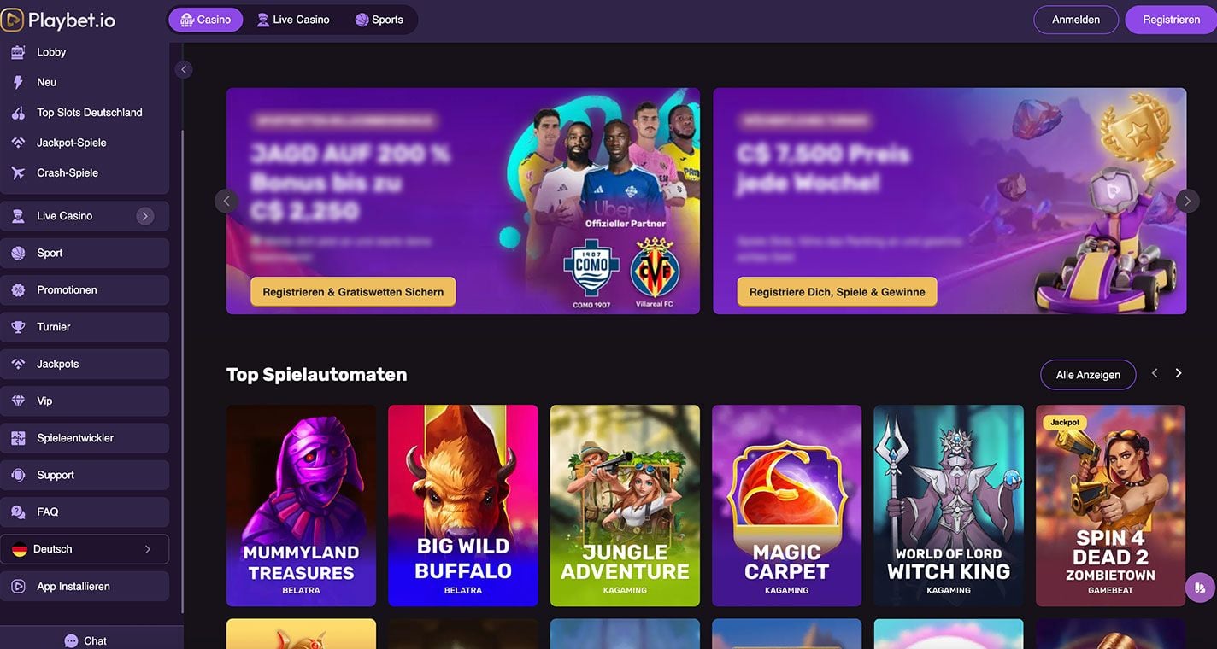Click the App Installieren icon

click(18, 587)
